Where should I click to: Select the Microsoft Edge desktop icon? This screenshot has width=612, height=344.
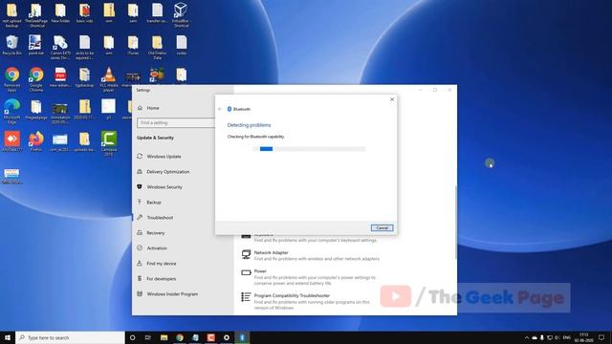[12, 112]
